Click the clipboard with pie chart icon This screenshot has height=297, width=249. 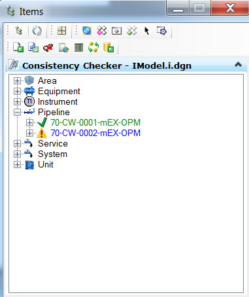pos(63,48)
